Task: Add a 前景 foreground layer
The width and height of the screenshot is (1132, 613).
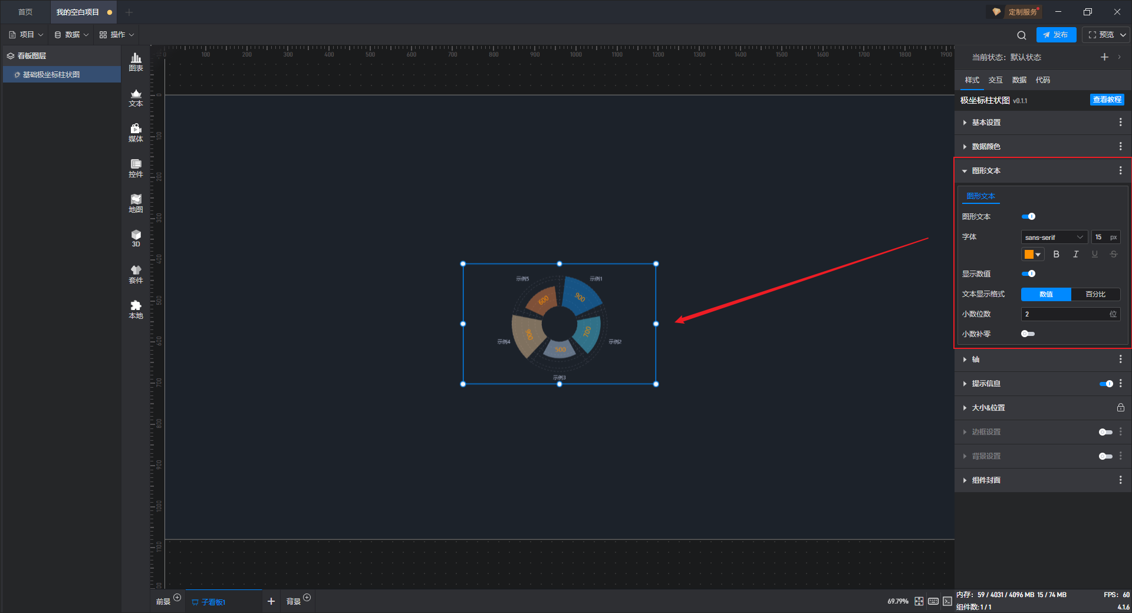Action: 177,598
